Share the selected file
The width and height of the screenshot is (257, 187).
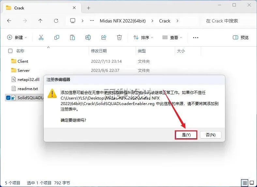click(104, 37)
